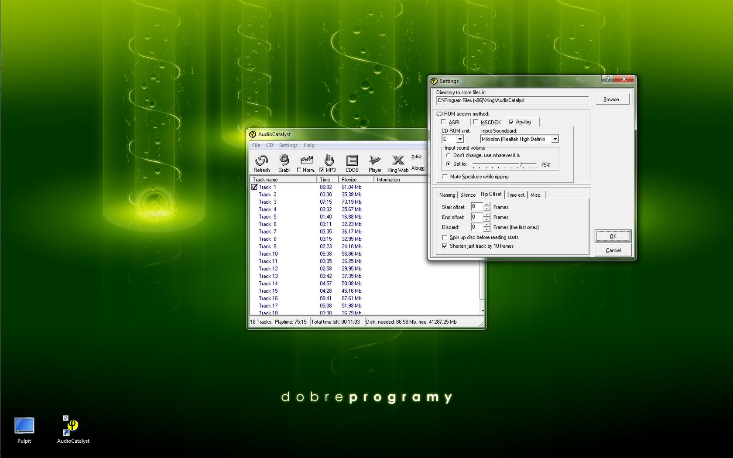Enable the MSCDEX access method
733x458 pixels.
[476, 122]
